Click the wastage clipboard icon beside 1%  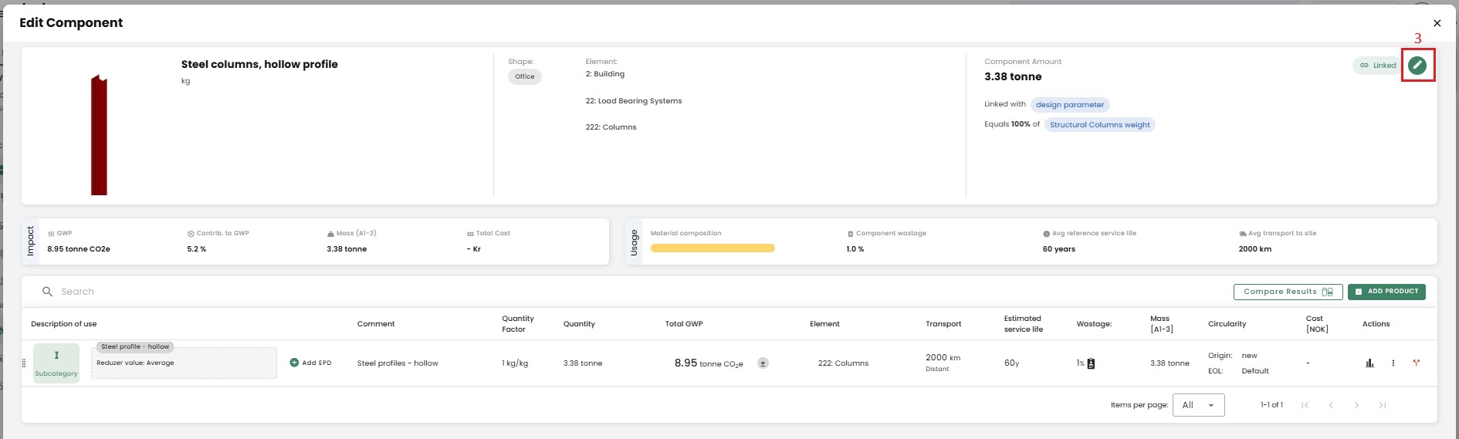[1091, 363]
